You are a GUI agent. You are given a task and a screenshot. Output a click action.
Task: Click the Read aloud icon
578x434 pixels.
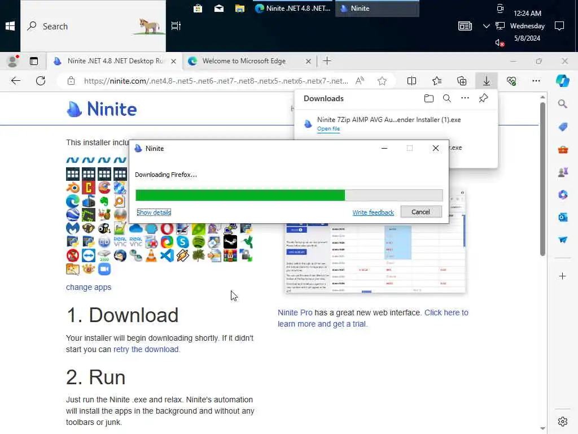click(360, 81)
